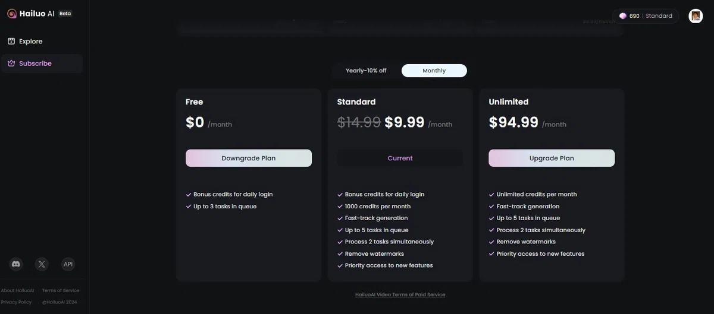Open the Terms of Service link
714x314 pixels.
click(61, 290)
